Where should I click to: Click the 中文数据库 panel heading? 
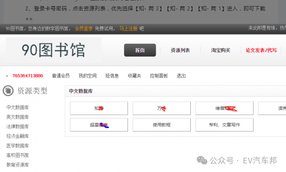tap(81, 91)
